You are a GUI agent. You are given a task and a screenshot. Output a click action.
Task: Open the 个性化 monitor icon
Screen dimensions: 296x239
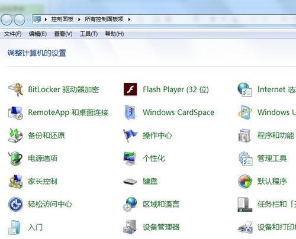(x=130, y=158)
